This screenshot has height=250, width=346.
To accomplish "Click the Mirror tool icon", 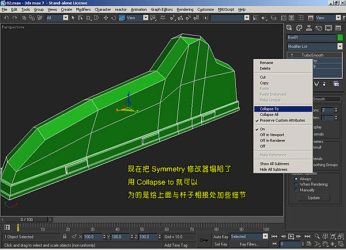I will coord(255,18).
